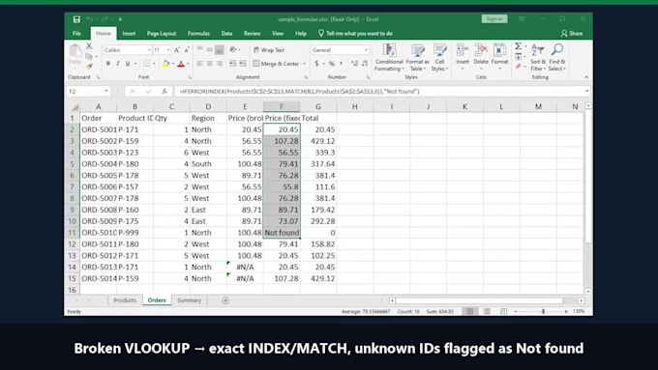The image size is (658, 370).
Task: Click the Select All corner button
Action: 73,107
